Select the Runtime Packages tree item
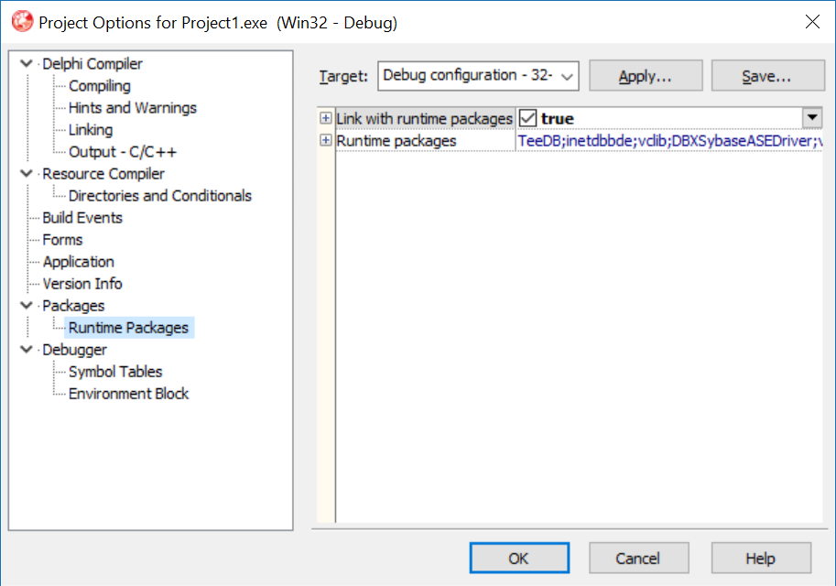This screenshot has height=586, width=836. point(128,328)
